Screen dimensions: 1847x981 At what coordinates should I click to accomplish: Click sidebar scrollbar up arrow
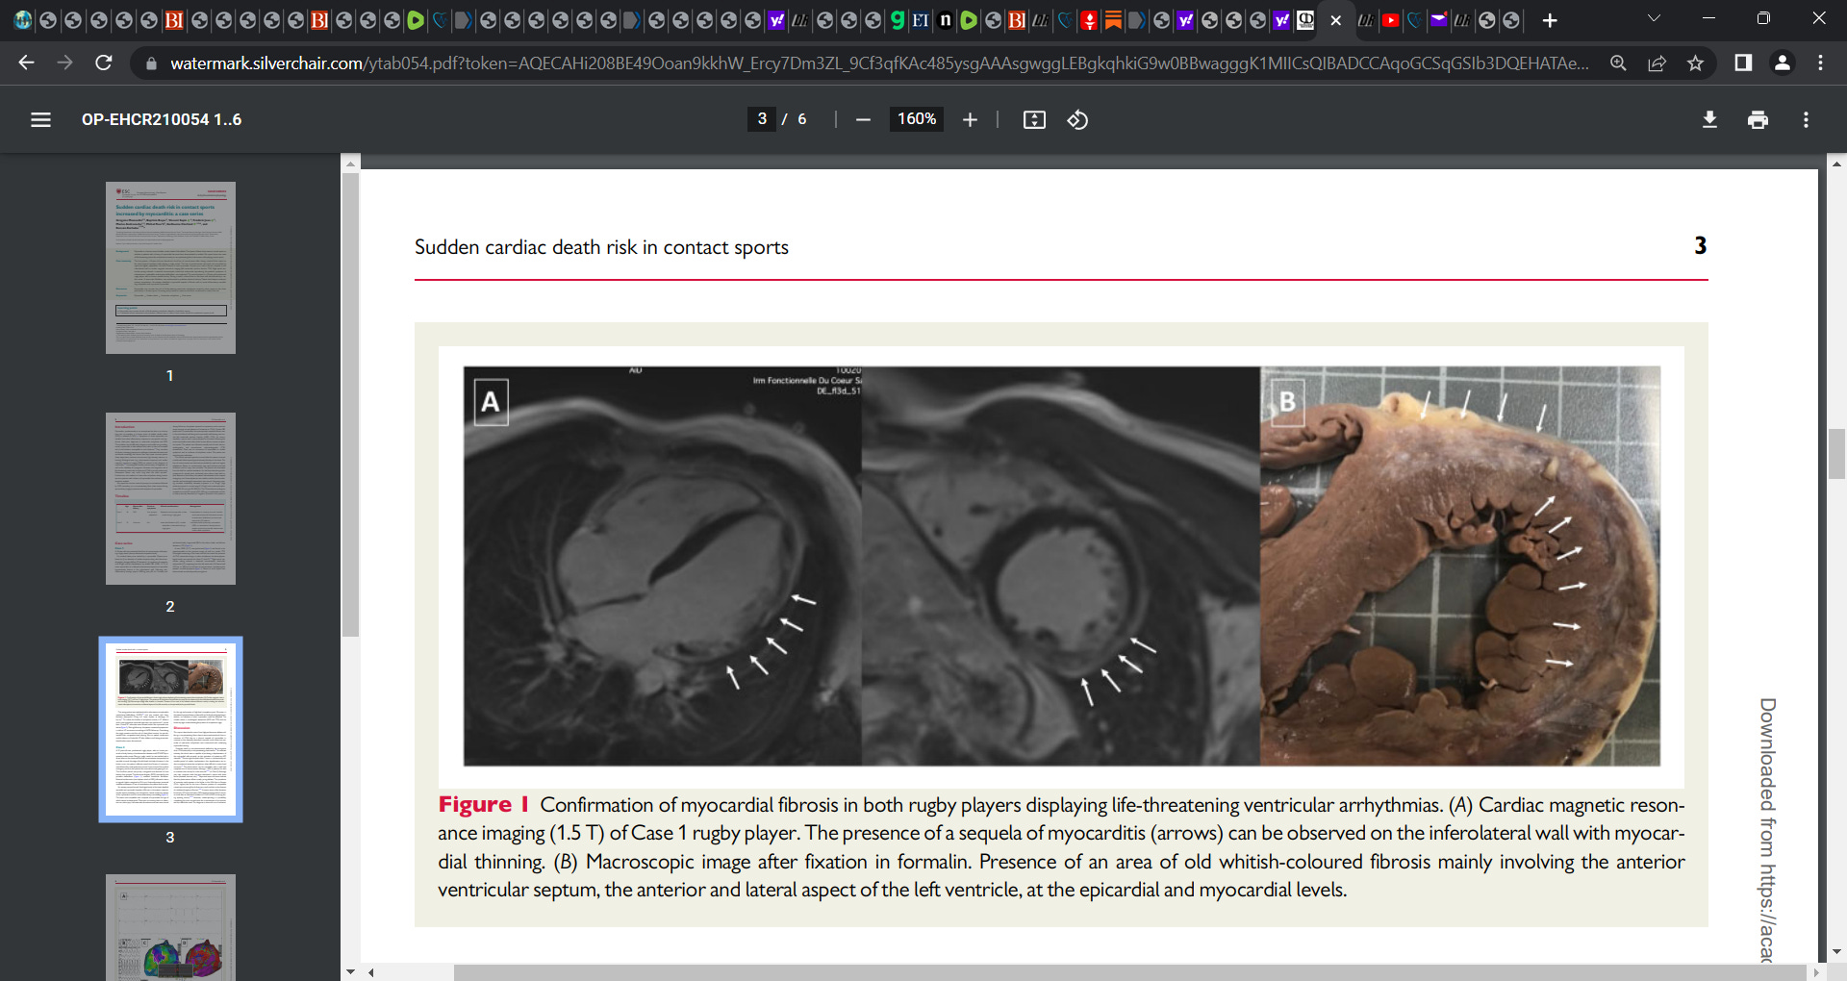pos(350,163)
